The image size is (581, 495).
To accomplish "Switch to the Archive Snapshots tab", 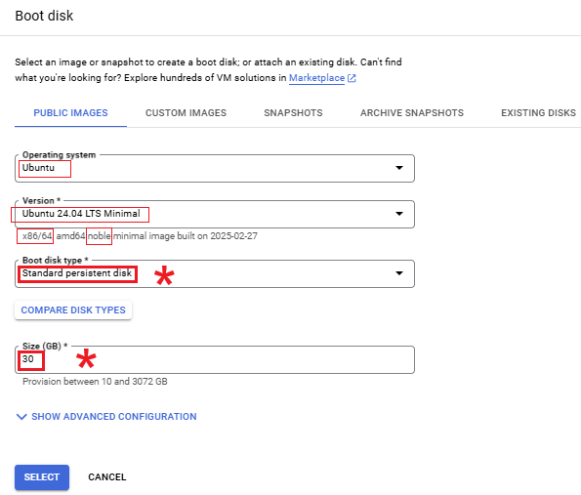I will click(412, 113).
